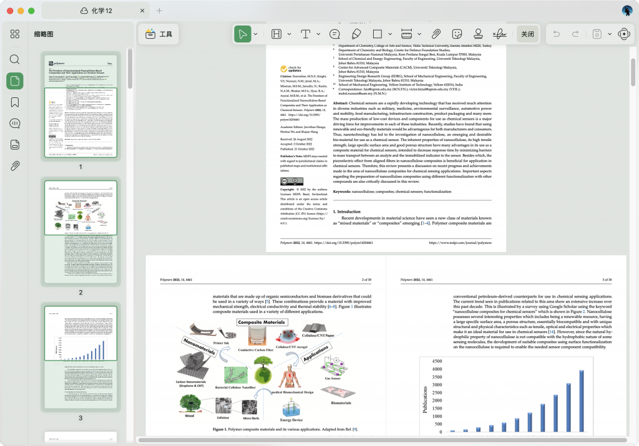Open the sticker tool

coord(457,34)
